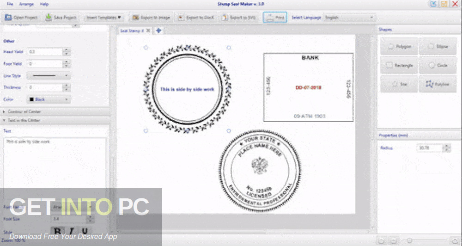Collapse the Text in the Center section
The width and height of the screenshot is (462, 246).
click(x=55, y=120)
